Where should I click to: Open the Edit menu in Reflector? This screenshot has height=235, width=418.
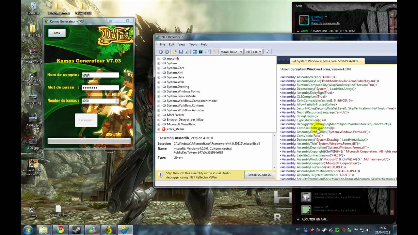[171, 44]
